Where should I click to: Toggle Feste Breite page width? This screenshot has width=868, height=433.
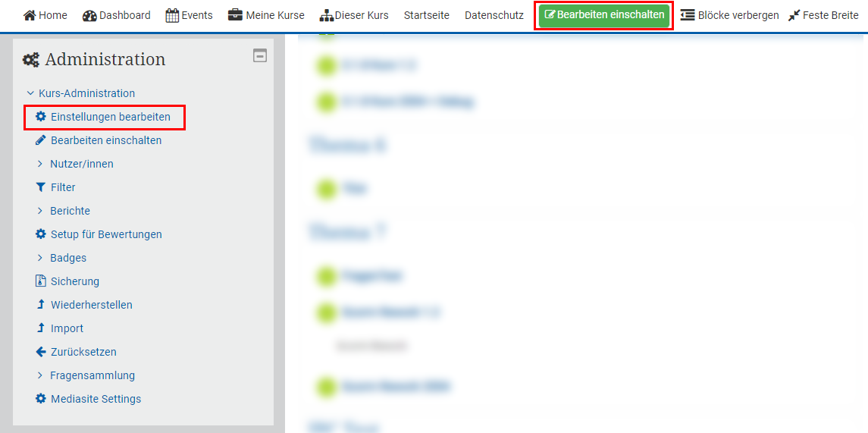[823, 15]
